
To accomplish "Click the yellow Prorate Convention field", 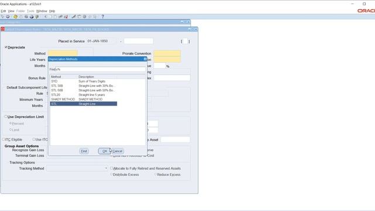I will [167, 53].
